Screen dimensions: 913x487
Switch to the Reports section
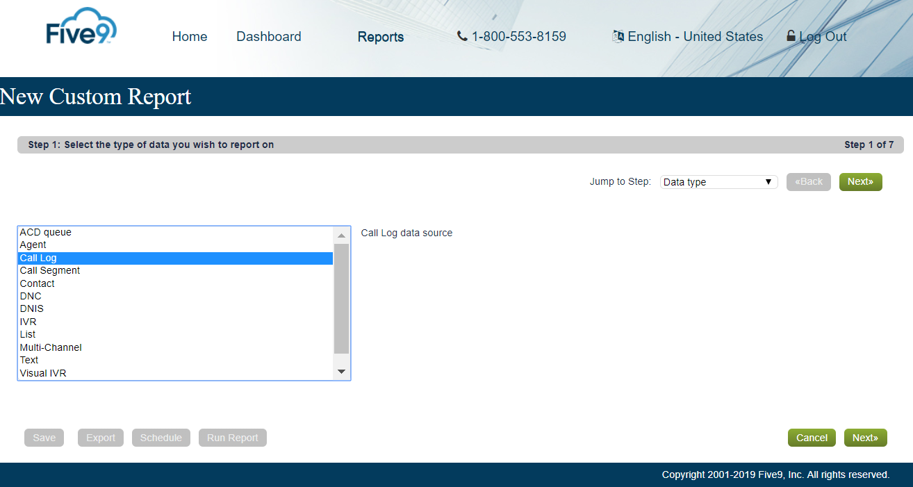380,37
